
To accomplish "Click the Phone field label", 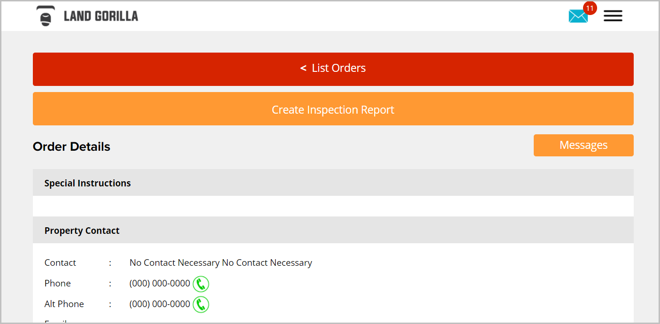I will click(x=58, y=283).
